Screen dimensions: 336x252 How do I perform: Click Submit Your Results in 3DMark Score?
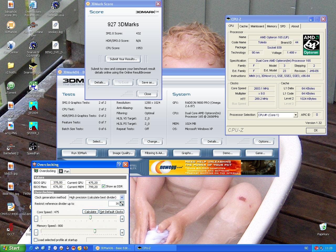point(123,59)
